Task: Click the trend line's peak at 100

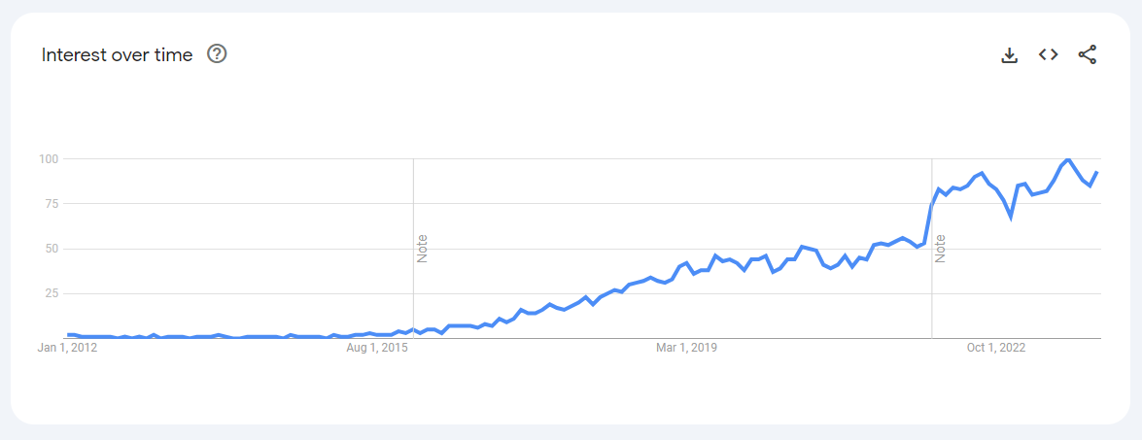Action: pyautogui.click(x=1067, y=158)
